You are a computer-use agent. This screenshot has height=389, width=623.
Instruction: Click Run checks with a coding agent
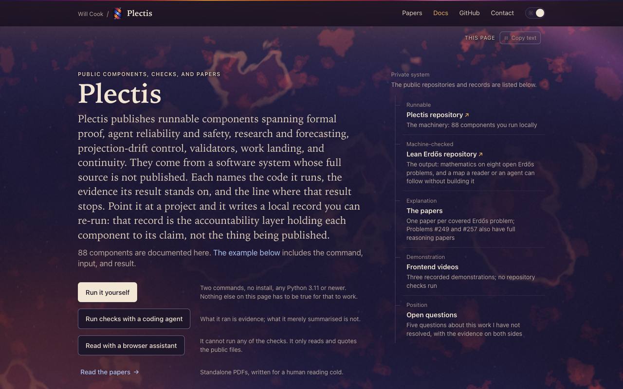pos(134,319)
